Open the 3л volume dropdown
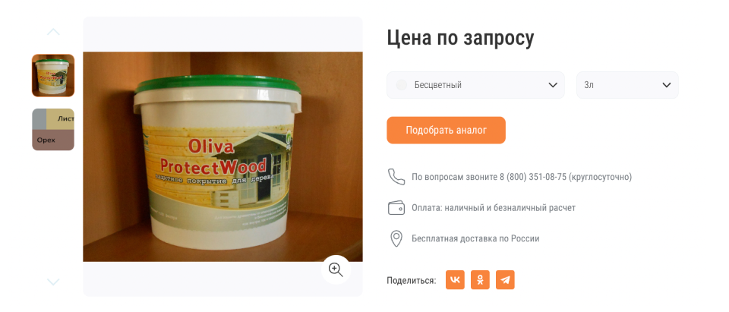729x312 pixels. point(627,85)
